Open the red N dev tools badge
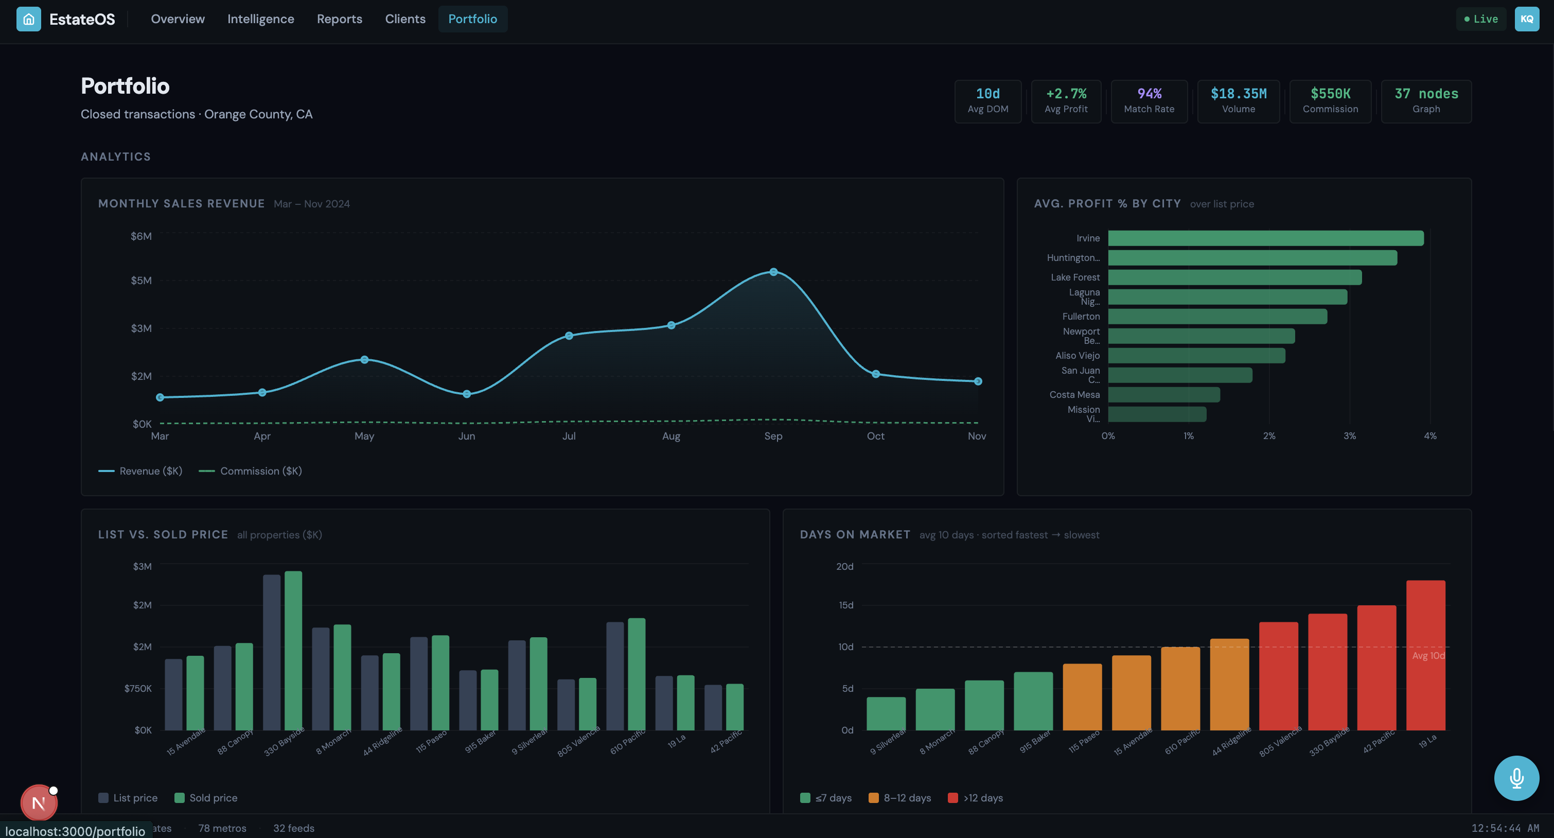1554x838 pixels. [x=39, y=802]
